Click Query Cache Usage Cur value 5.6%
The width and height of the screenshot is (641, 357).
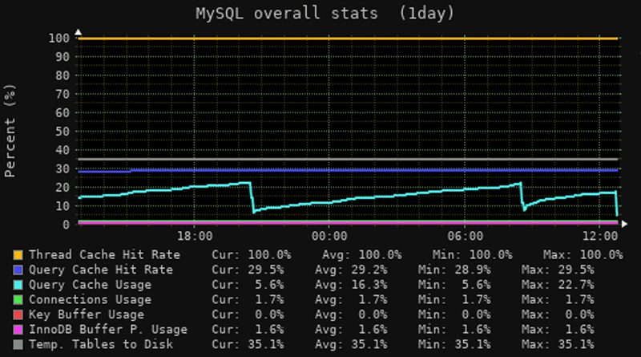(269, 285)
